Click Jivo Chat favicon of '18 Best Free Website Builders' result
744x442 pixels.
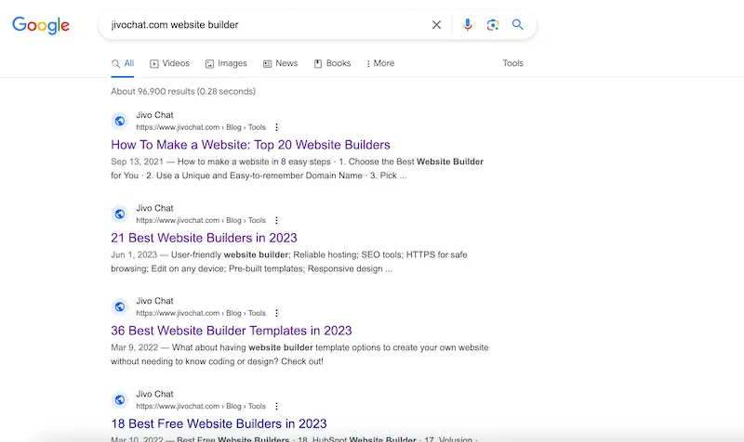point(120,400)
